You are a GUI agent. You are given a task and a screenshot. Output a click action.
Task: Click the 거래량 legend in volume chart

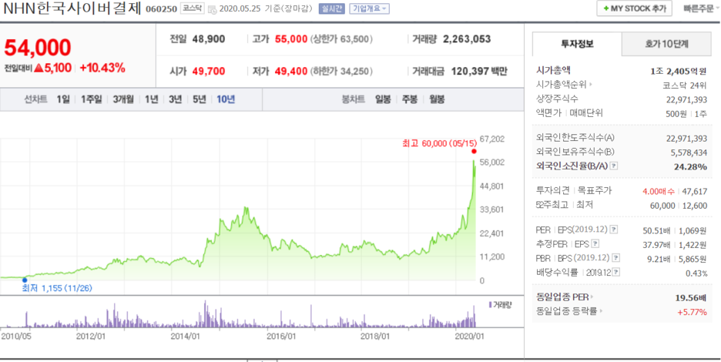[x=500, y=304]
